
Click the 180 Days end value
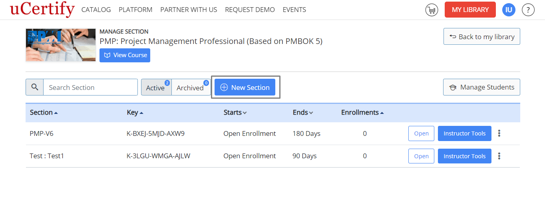306,133
